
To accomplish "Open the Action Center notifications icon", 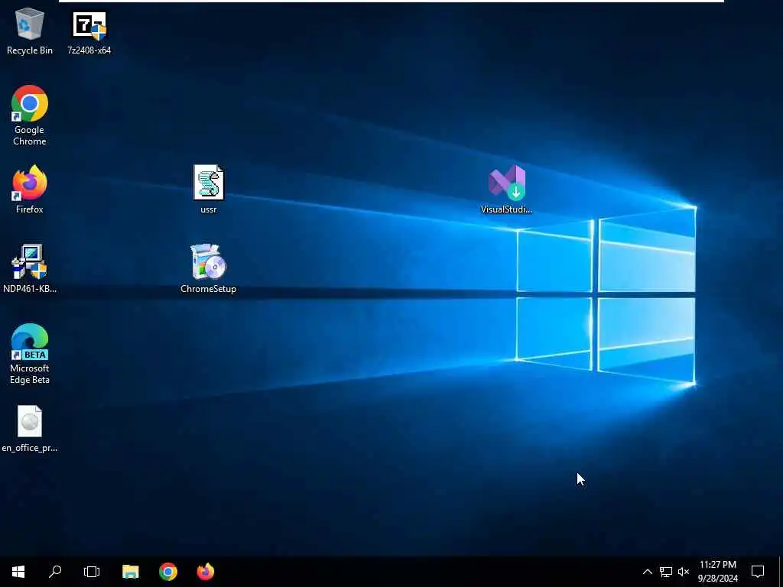I will click(x=758, y=572).
